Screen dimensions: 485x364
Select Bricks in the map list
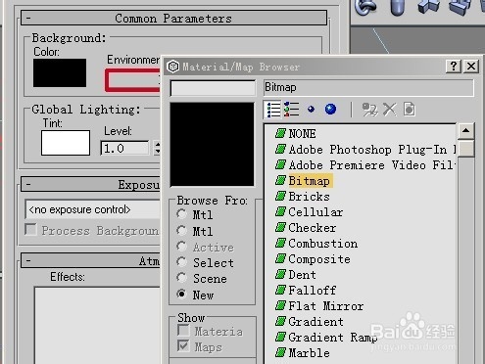(x=309, y=197)
